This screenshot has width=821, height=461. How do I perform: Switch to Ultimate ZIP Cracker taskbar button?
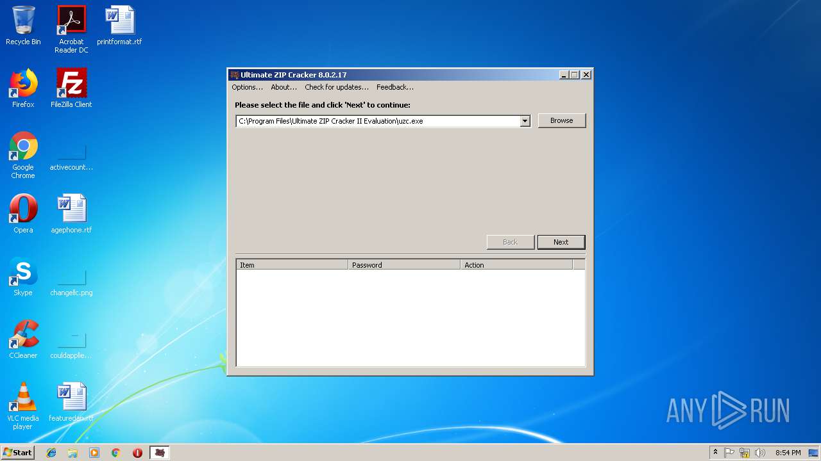160,453
